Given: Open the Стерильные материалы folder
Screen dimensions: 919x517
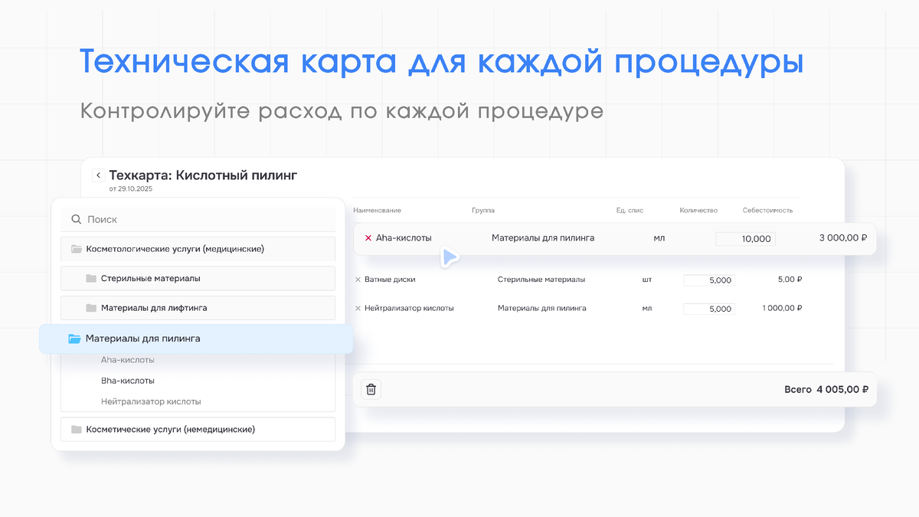Looking at the screenshot, I should 198,279.
